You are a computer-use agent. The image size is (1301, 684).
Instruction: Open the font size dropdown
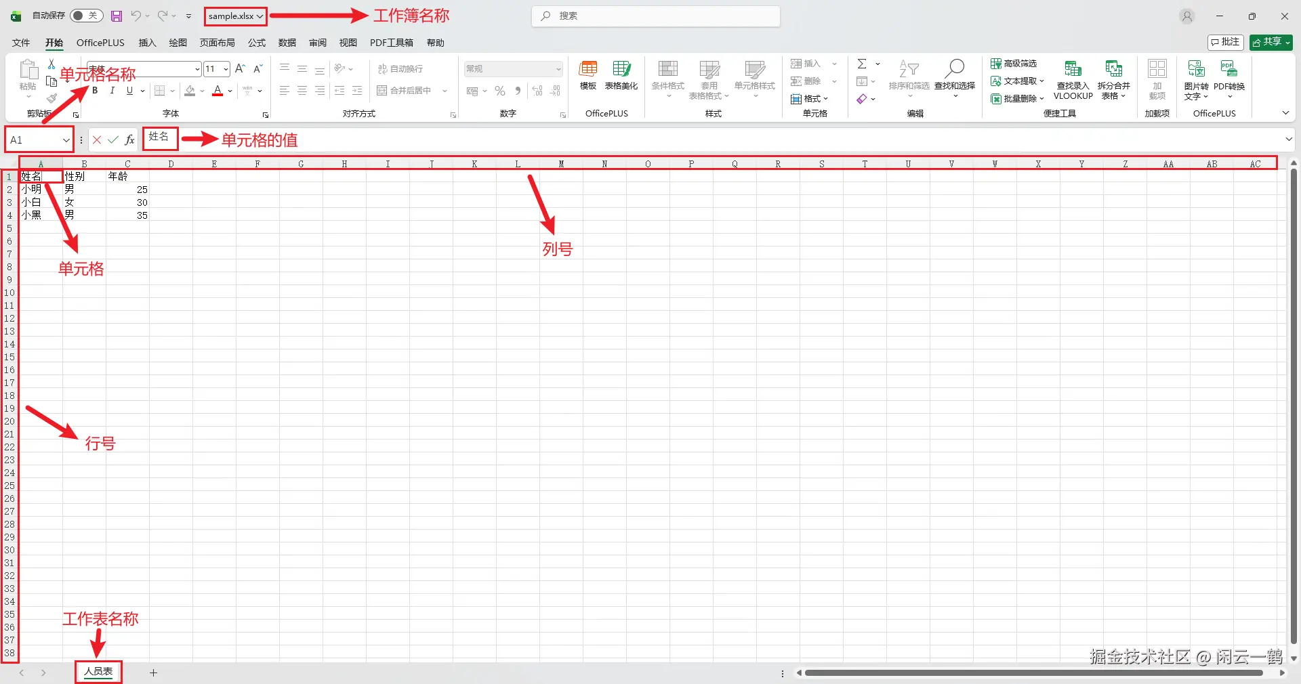pyautogui.click(x=226, y=69)
